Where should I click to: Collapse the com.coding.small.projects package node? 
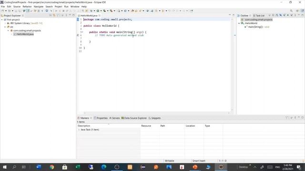[9, 30]
